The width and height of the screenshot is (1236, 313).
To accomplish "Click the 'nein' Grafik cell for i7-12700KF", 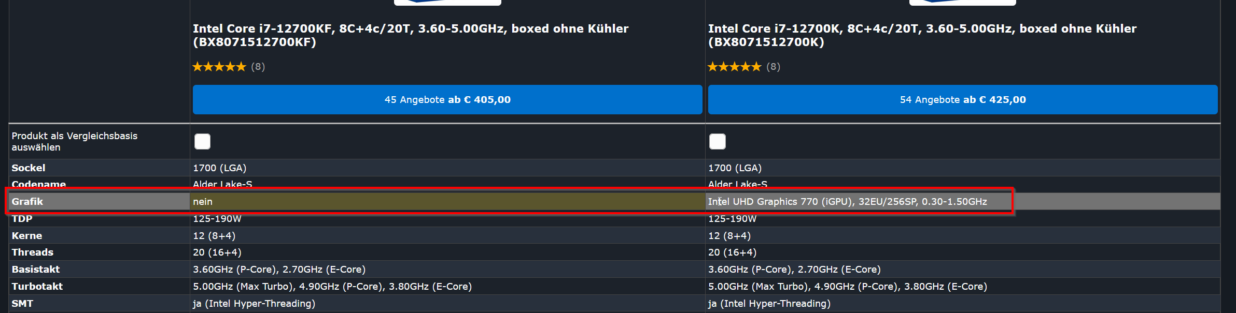I will click(203, 201).
